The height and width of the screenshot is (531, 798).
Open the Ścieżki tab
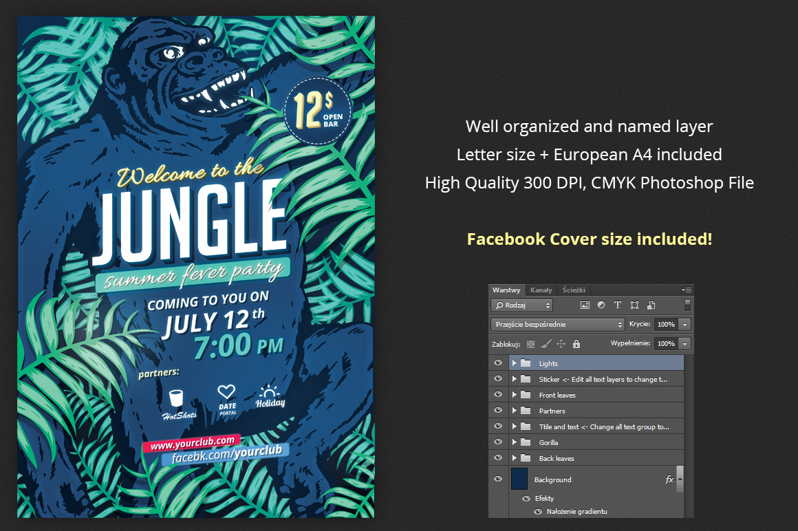click(573, 290)
